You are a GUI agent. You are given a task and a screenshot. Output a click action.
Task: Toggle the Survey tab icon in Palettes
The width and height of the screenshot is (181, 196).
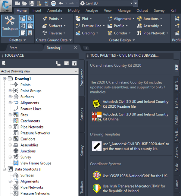23,26
